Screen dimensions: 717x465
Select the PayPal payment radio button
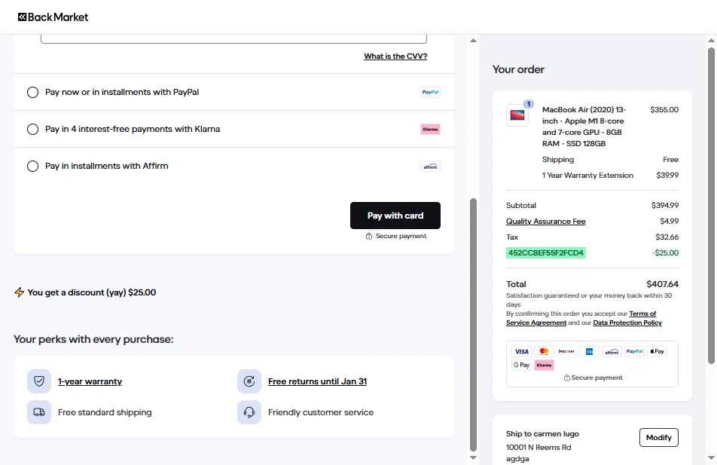32,92
